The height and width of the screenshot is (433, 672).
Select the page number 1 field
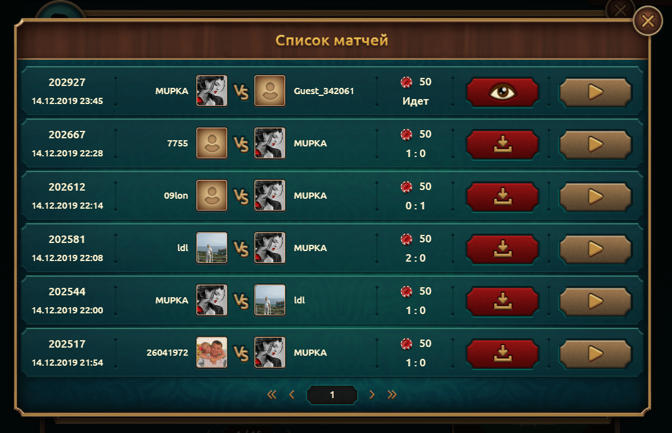click(332, 394)
